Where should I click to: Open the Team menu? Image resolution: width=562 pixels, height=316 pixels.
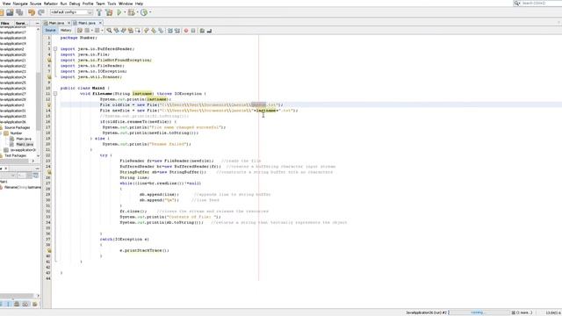pos(100,4)
